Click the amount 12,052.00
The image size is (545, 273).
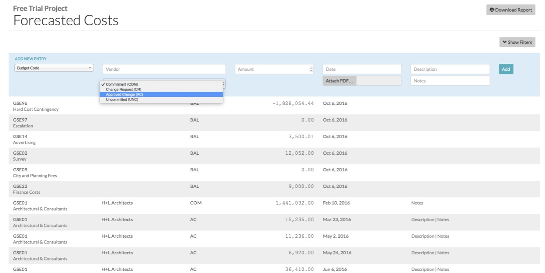[299, 153]
